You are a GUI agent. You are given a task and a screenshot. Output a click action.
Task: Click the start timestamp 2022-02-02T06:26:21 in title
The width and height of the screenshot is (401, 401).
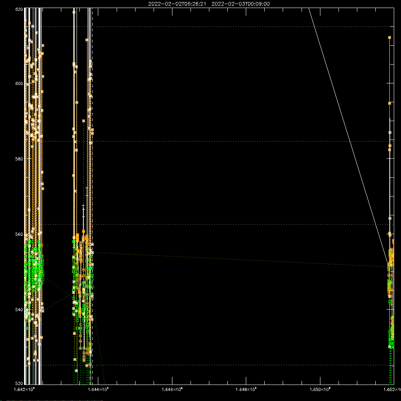point(177,4)
